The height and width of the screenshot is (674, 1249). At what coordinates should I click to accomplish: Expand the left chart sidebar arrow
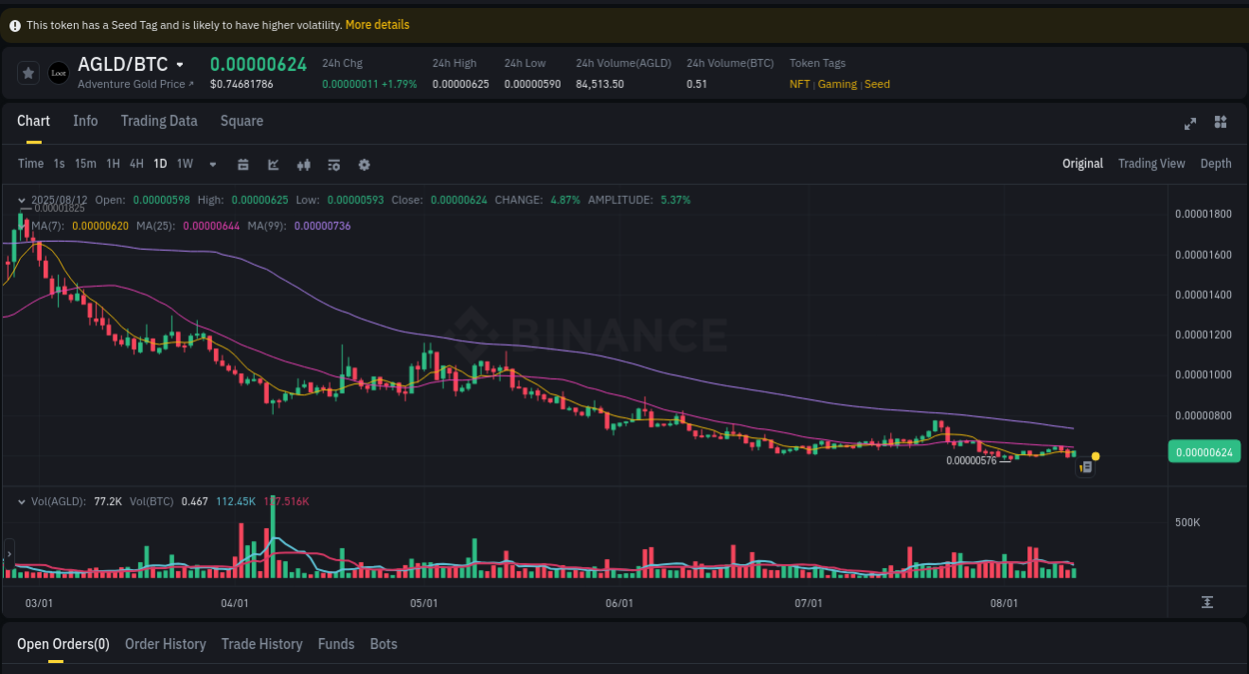8,552
